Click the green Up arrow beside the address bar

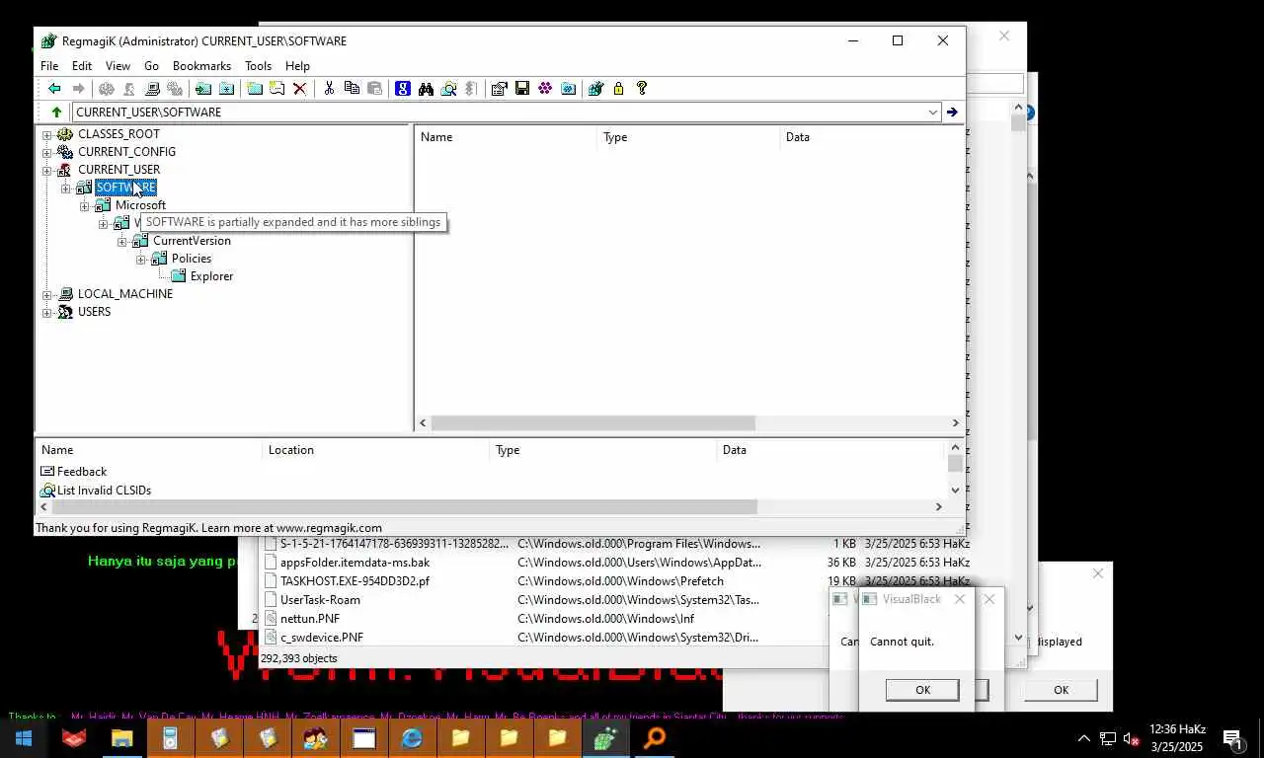tap(56, 113)
